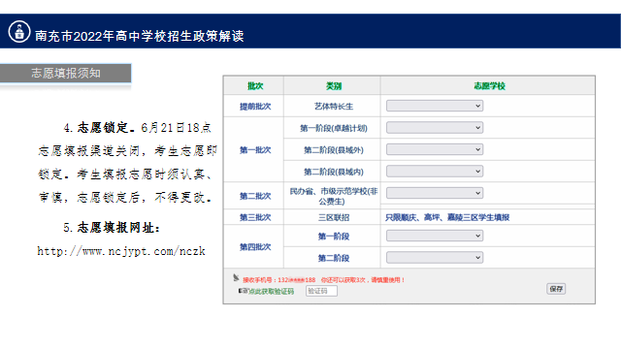621x349 pixels.
Task: Click the 第三批次 cell
Action: [x=255, y=217]
